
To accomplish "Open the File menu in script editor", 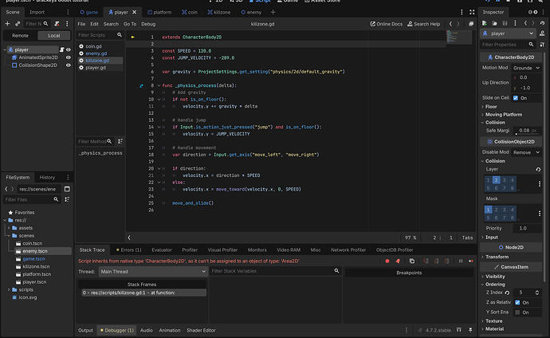I will point(81,24).
